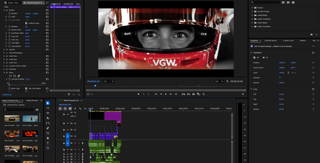Hide track V2 with the eye icon
This screenshot has height=163, width=320.
coord(75,130)
